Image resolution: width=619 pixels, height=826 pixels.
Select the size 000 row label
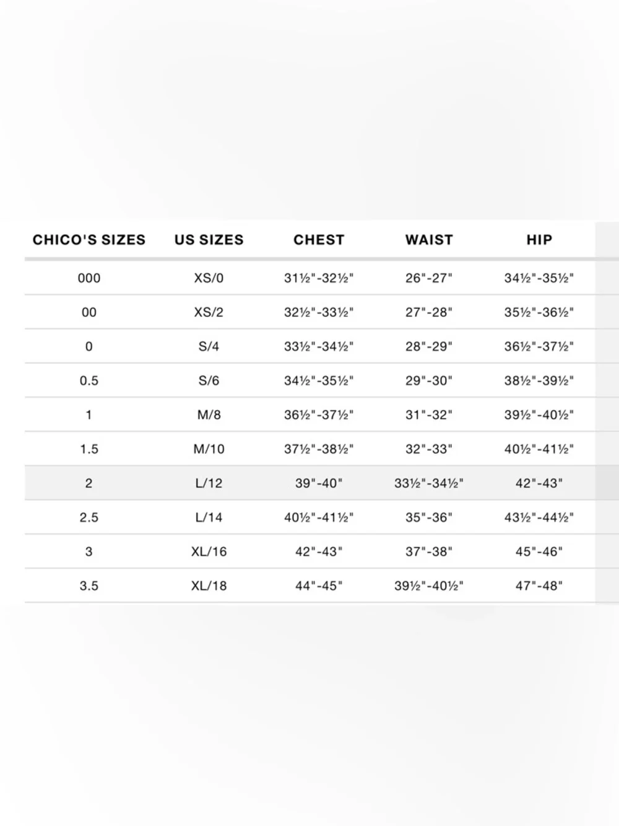click(89, 278)
